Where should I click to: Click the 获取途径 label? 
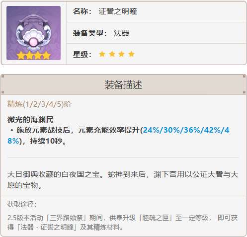(x=22, y=204)
